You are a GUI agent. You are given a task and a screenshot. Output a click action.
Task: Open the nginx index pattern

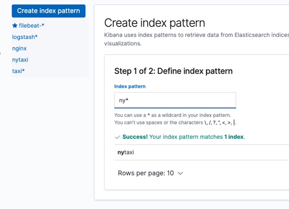[x=19, y=49]
